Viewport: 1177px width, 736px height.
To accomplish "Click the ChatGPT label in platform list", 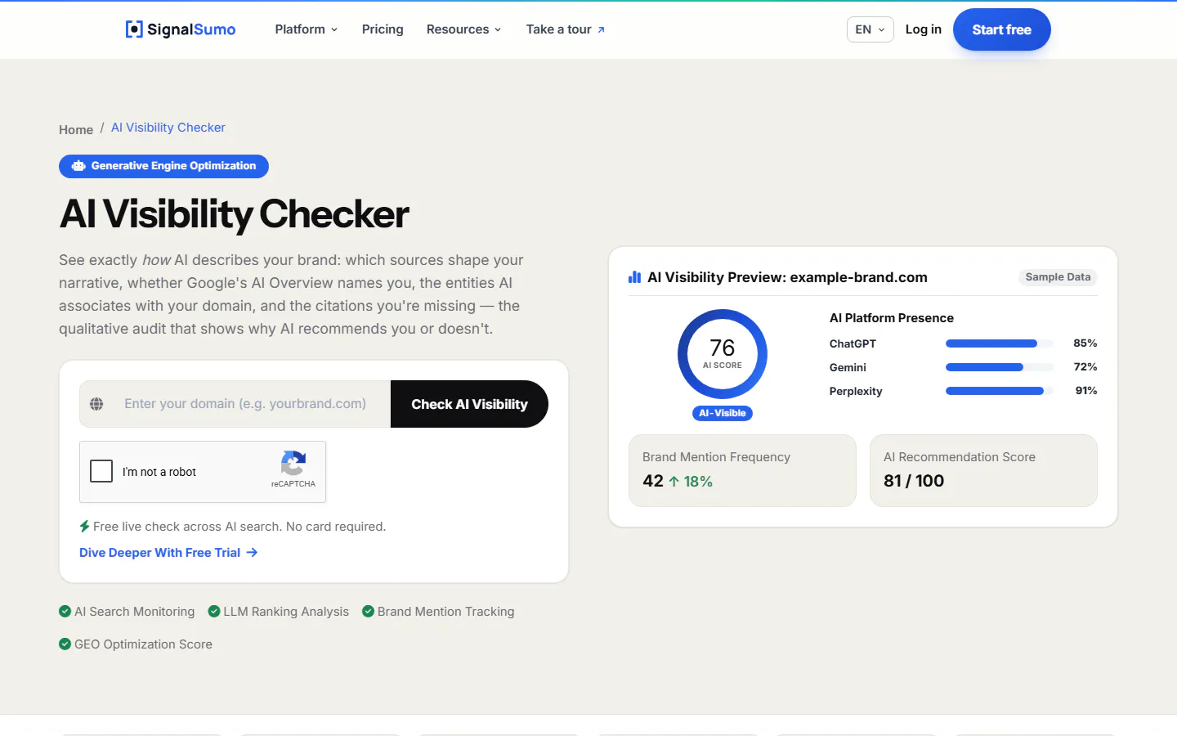I will point(853,344).
